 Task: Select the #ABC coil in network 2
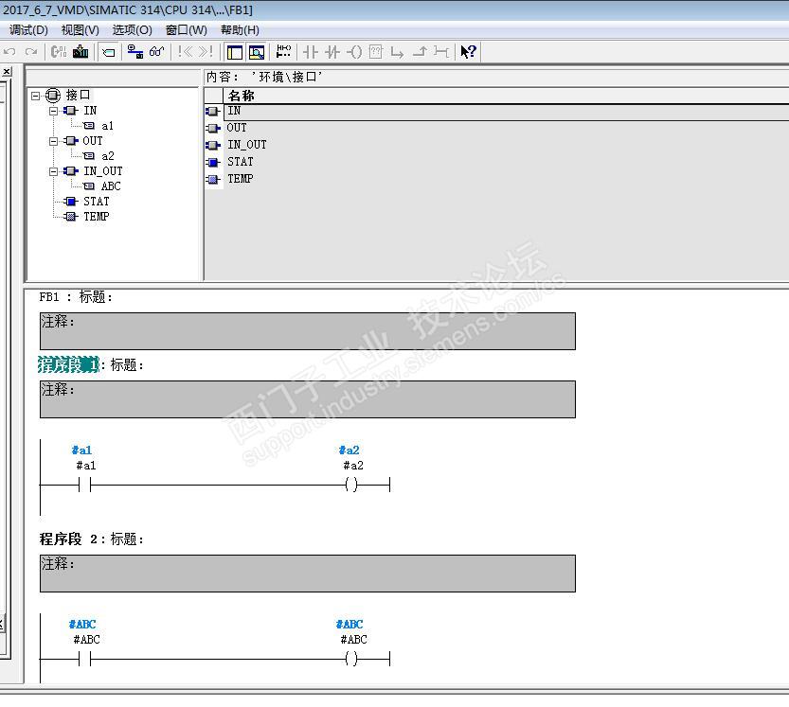click(351, 659)
